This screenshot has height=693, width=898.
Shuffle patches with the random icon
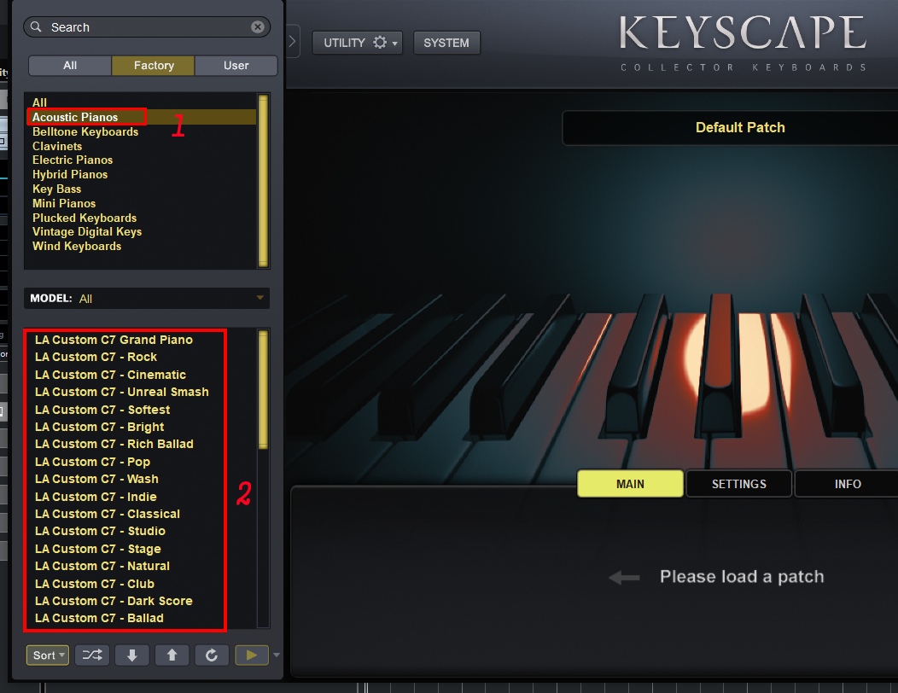tap(91, 655)
